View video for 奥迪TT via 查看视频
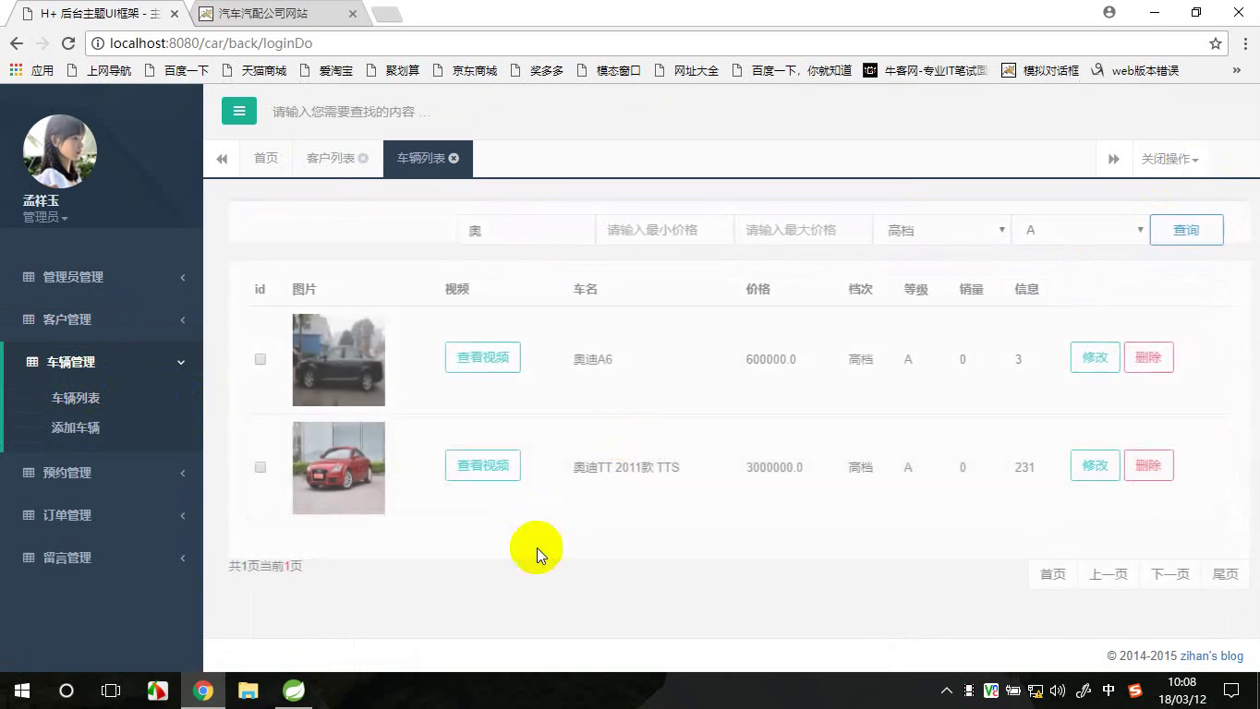The width and height of the screenshot is (1260, 709). (483, 465)
